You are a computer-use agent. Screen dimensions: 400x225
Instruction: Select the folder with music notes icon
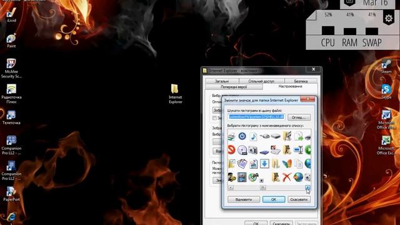tap(287, 136)
